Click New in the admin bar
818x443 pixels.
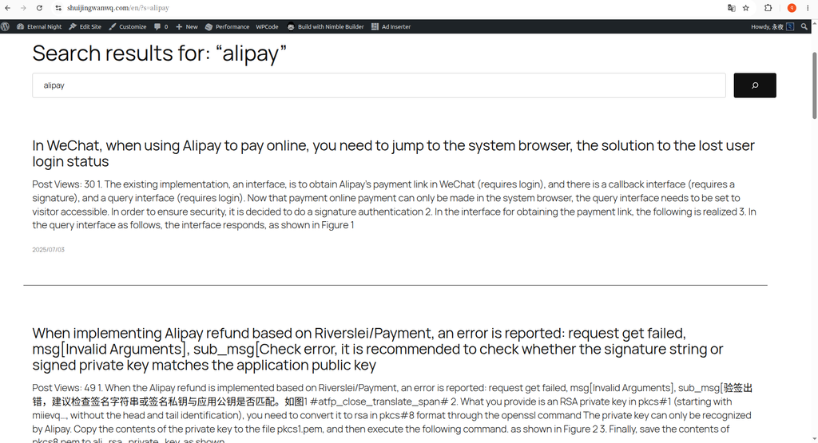click(187, 26)
